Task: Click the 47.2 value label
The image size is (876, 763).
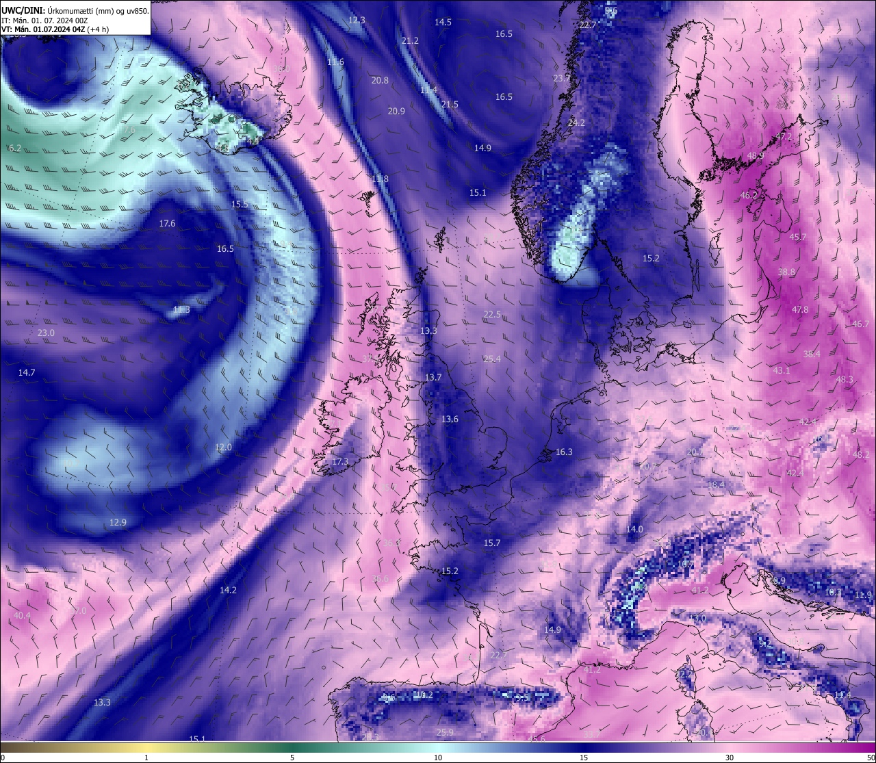Action: pyautogui.click(x=784, y=137)
